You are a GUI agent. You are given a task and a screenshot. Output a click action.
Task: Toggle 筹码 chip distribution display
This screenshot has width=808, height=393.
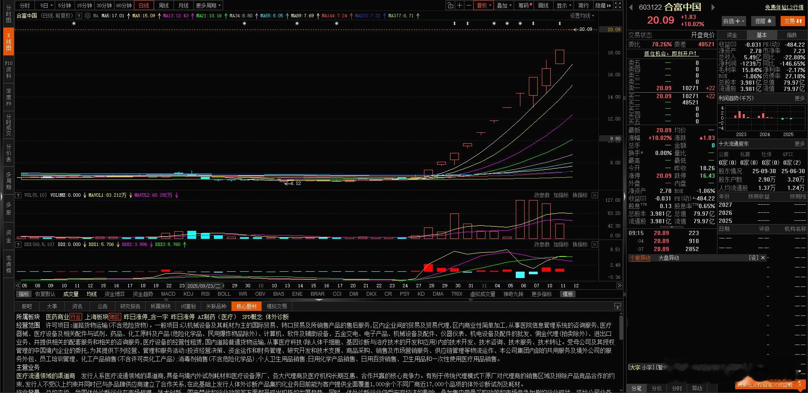click(x=524, y=5)
